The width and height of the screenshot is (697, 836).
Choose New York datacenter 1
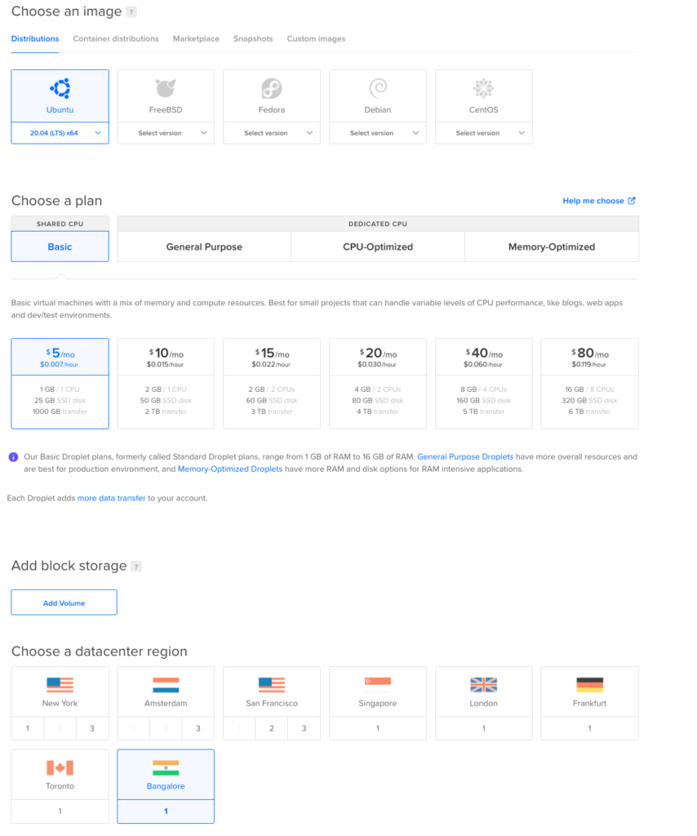click(28, 728)
